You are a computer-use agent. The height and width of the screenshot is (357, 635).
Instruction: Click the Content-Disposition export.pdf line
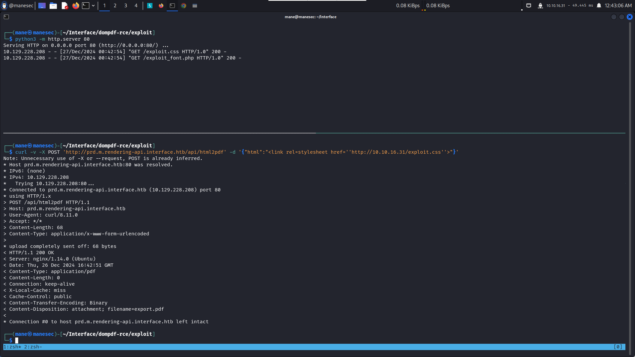pyautogui.click(x=84, y=309)
